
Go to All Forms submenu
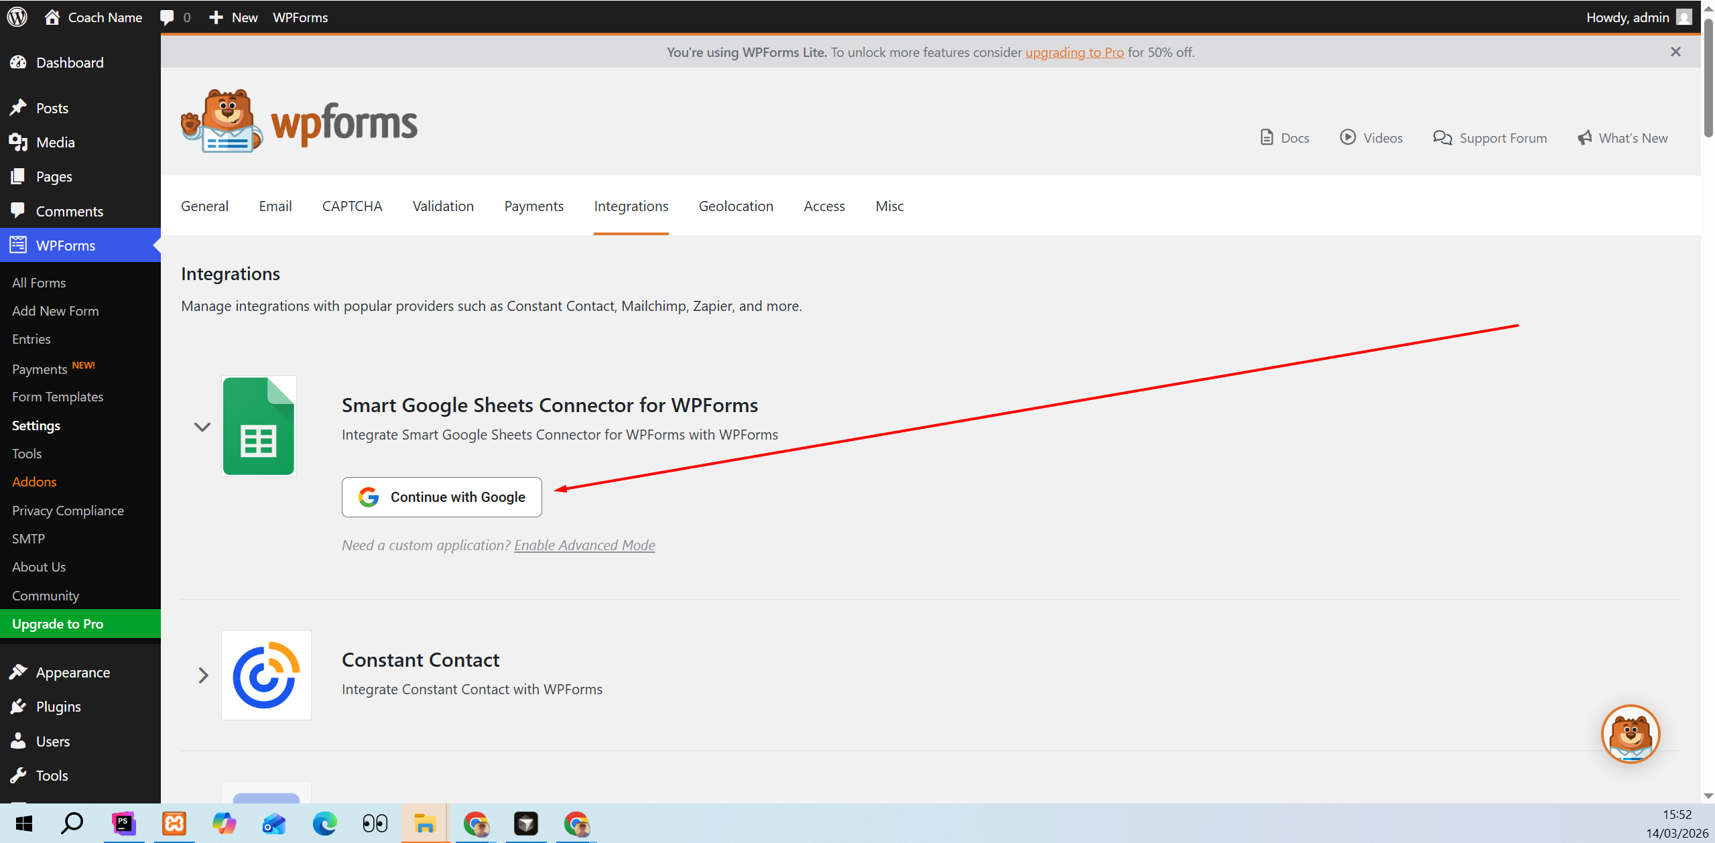click(x=39, y=283)
